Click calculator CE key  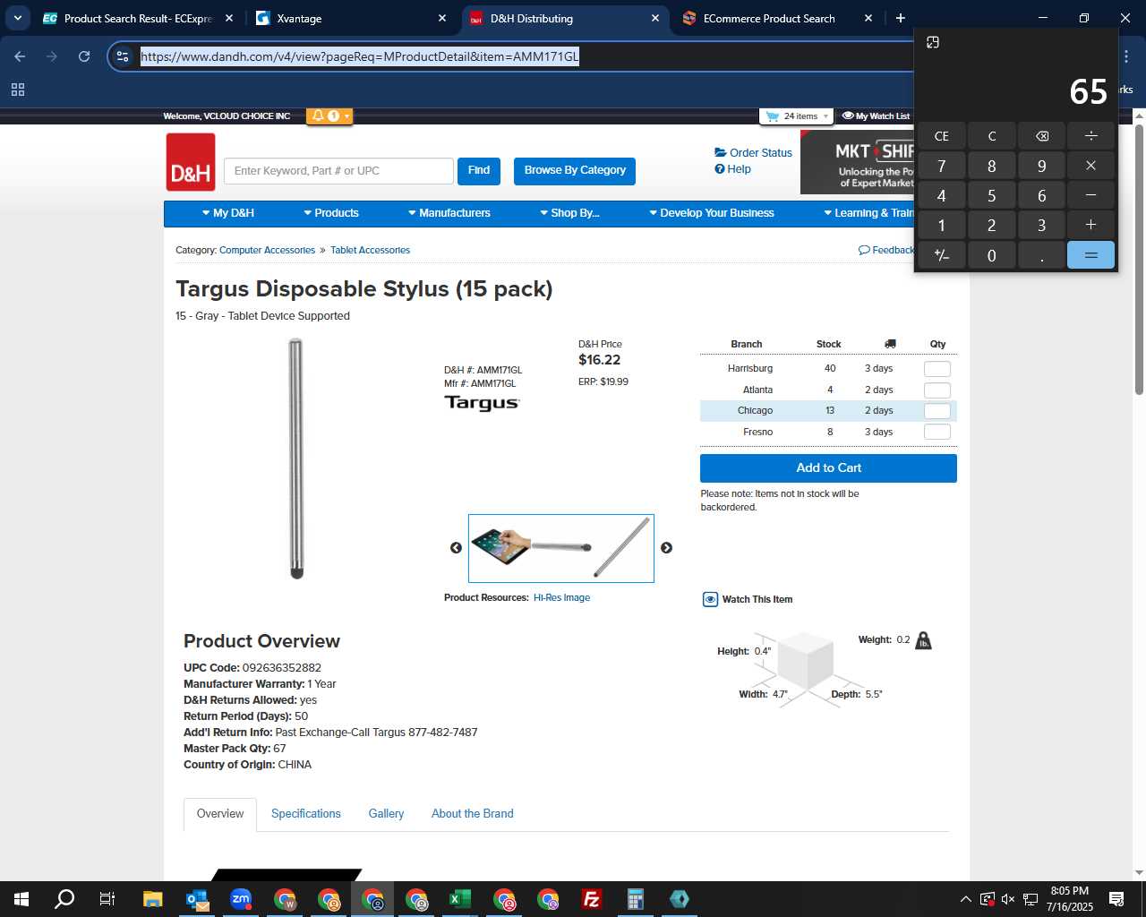[x=942, y=136]
